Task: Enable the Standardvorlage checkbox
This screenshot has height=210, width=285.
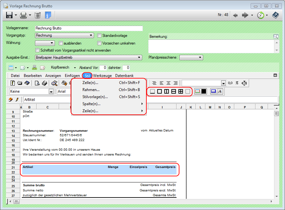Action: click(99, 36)
